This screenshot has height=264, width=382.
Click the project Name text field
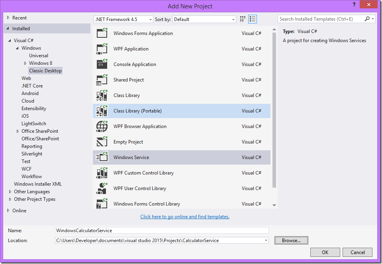[162, 231]
